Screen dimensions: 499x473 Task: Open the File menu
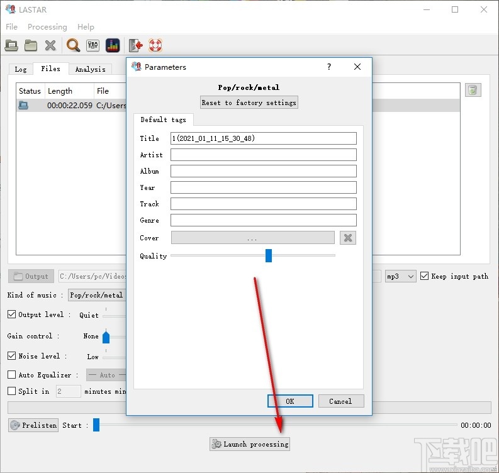click(x=12, y=26)
